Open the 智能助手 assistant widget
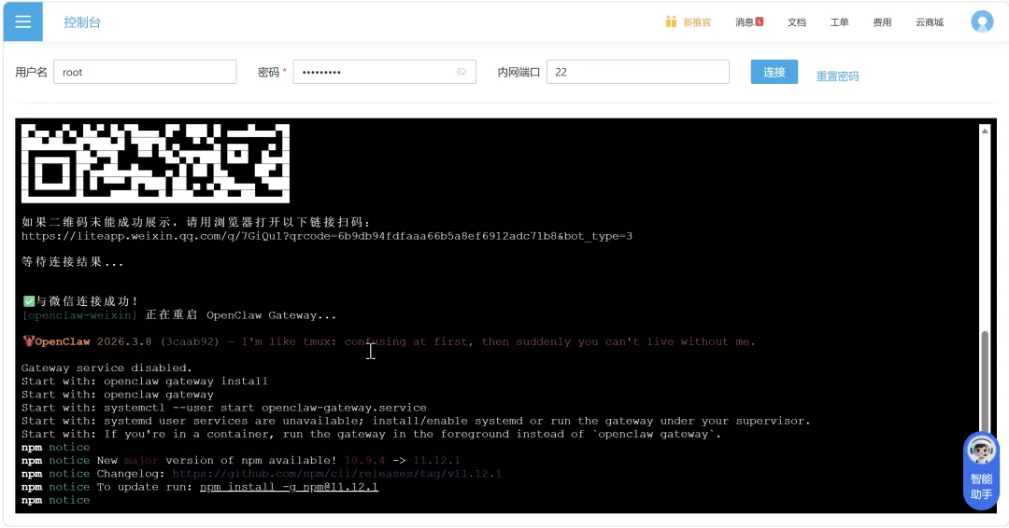This screenshot has width=1009, height=528. (981, 470)
